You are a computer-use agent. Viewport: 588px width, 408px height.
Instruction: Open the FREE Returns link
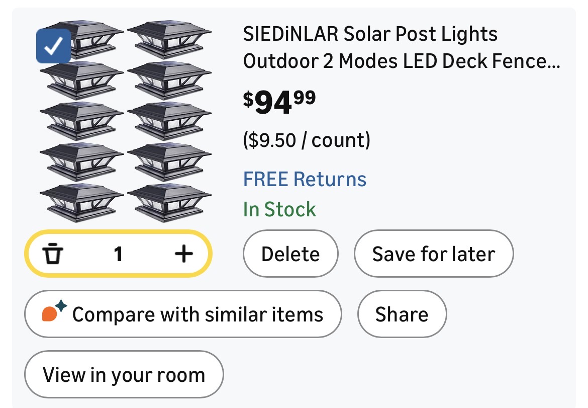point(305,179)
